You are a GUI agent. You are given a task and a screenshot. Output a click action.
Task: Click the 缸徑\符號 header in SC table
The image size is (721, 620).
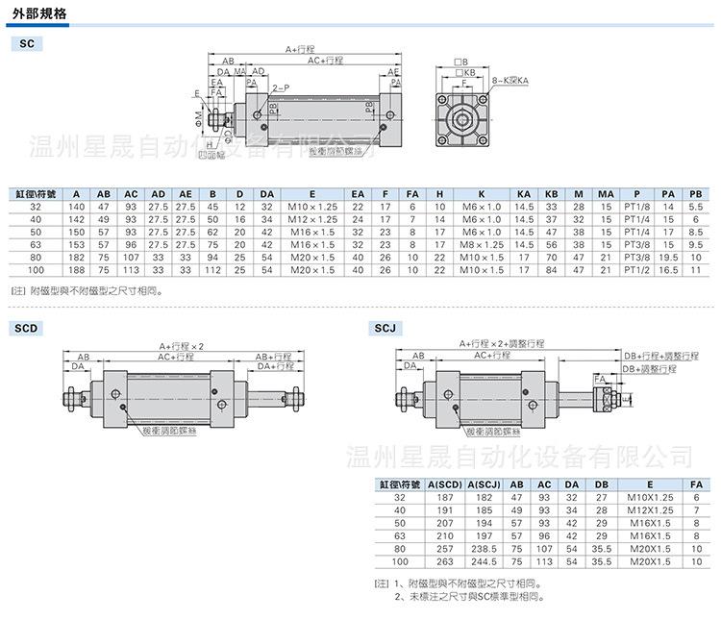(36, 194)
